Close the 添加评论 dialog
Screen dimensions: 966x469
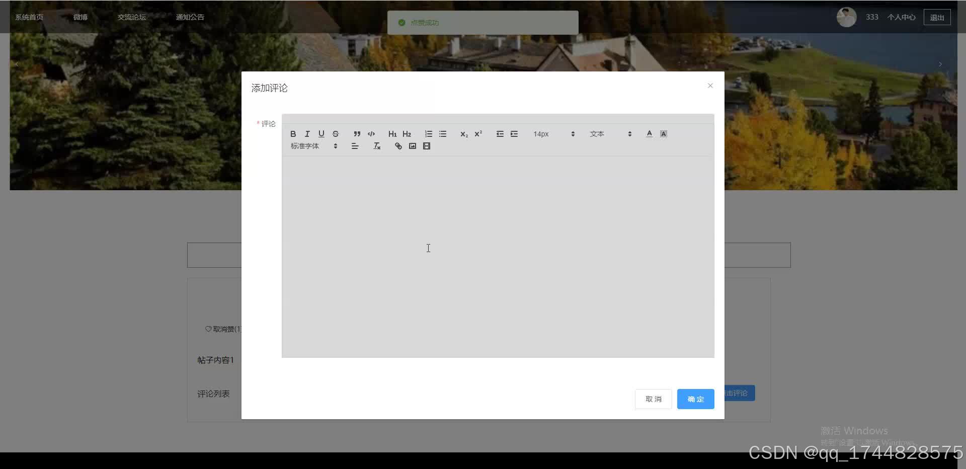(x=710, y=86)
